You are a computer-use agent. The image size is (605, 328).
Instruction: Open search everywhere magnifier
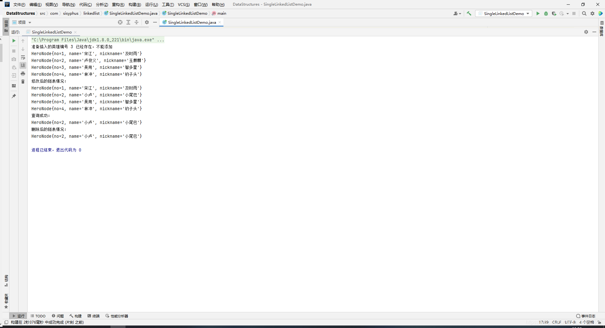point(584,13)
